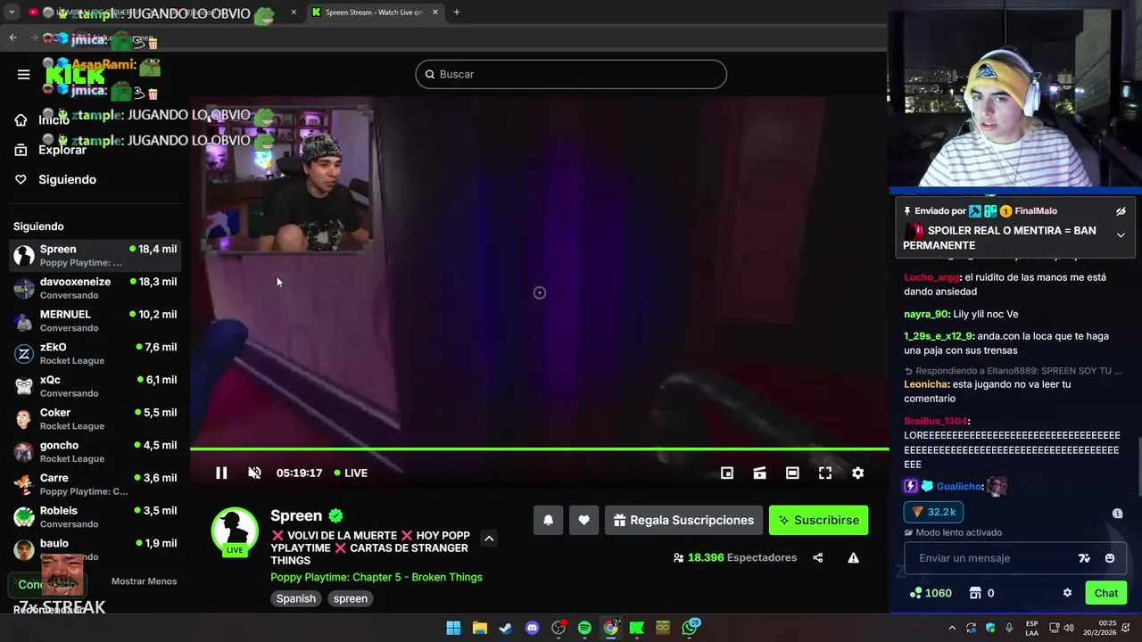The image size is (1142, 642).
Task: Open Carre channel in sidebar
Action: pos(95,484)
